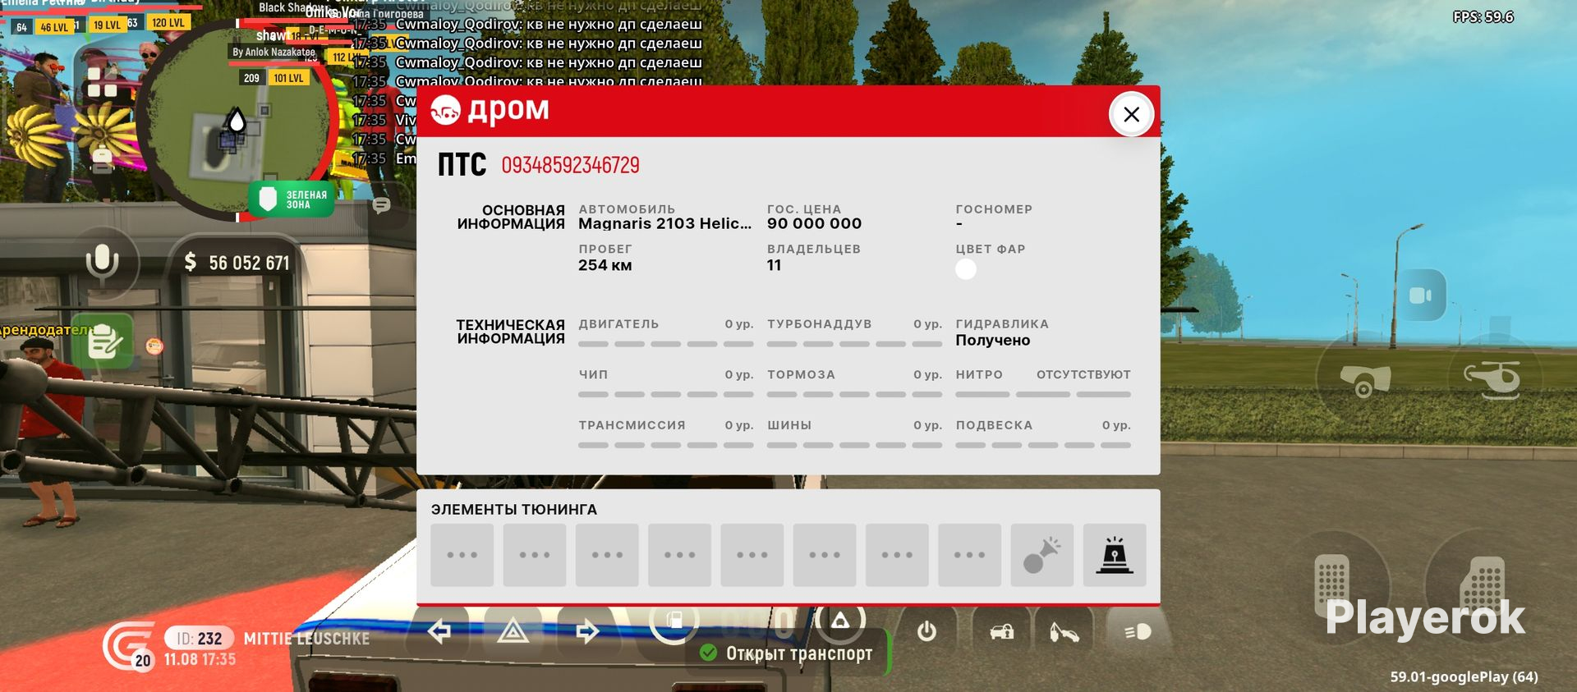Tap the car doors lock icon
The width and height of the screenshot is (1577, 692).
pos(1001,631)
